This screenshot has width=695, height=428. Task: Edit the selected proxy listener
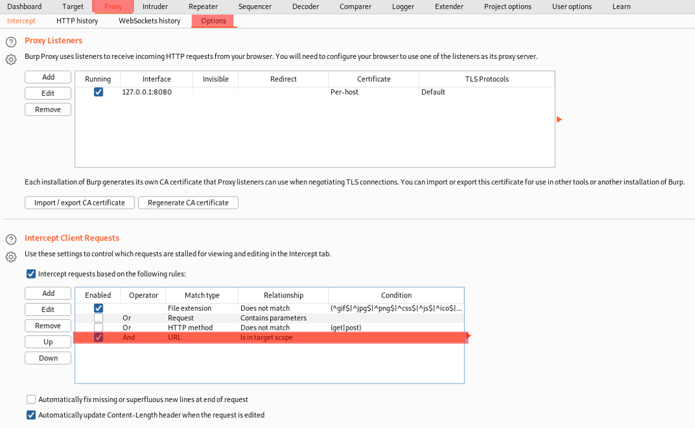[x=48, y=93]
